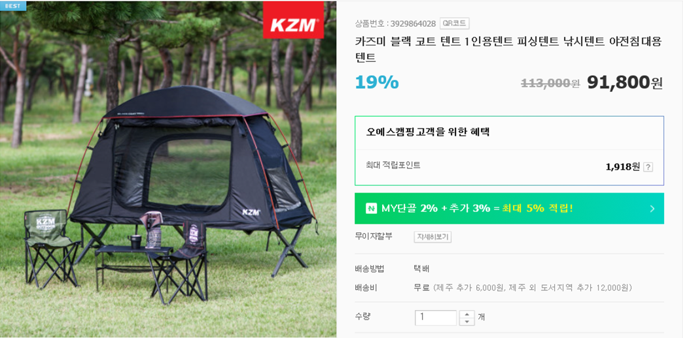Increase the quantity with the up arrow
Screen dimensions: 683x338
(x=467, y=314)
